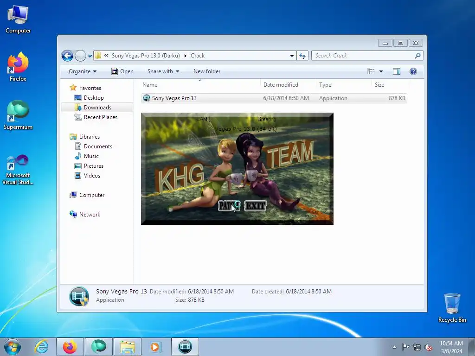Toggle the preview pane button
This screenshot has height=356, width=475.
click(397, 71)
